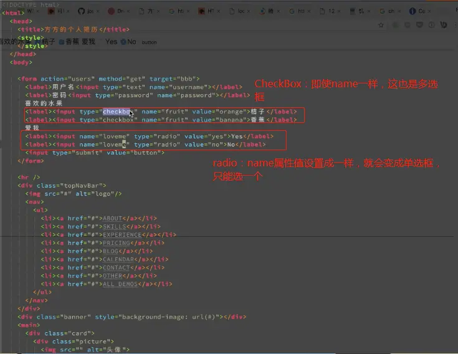Switch to the 'Dr' browser tab
458x354 pixels.
pos(118,11)
